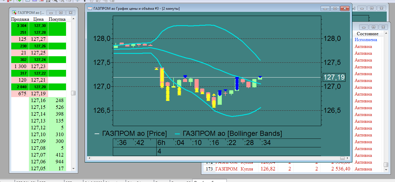Click the :34 time axis label
Image resolution: width=395 pixels, height=182 pixels.
point(266,143)
